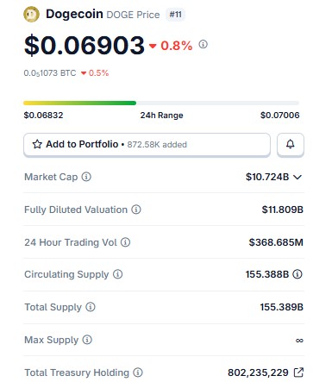Click the Max Supply info icon
This screenshot has width=313, height=382.
87,340
